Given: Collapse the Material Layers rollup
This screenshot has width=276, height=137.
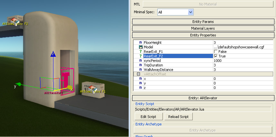Looking at the screenshot, I should tap(203, 28).
